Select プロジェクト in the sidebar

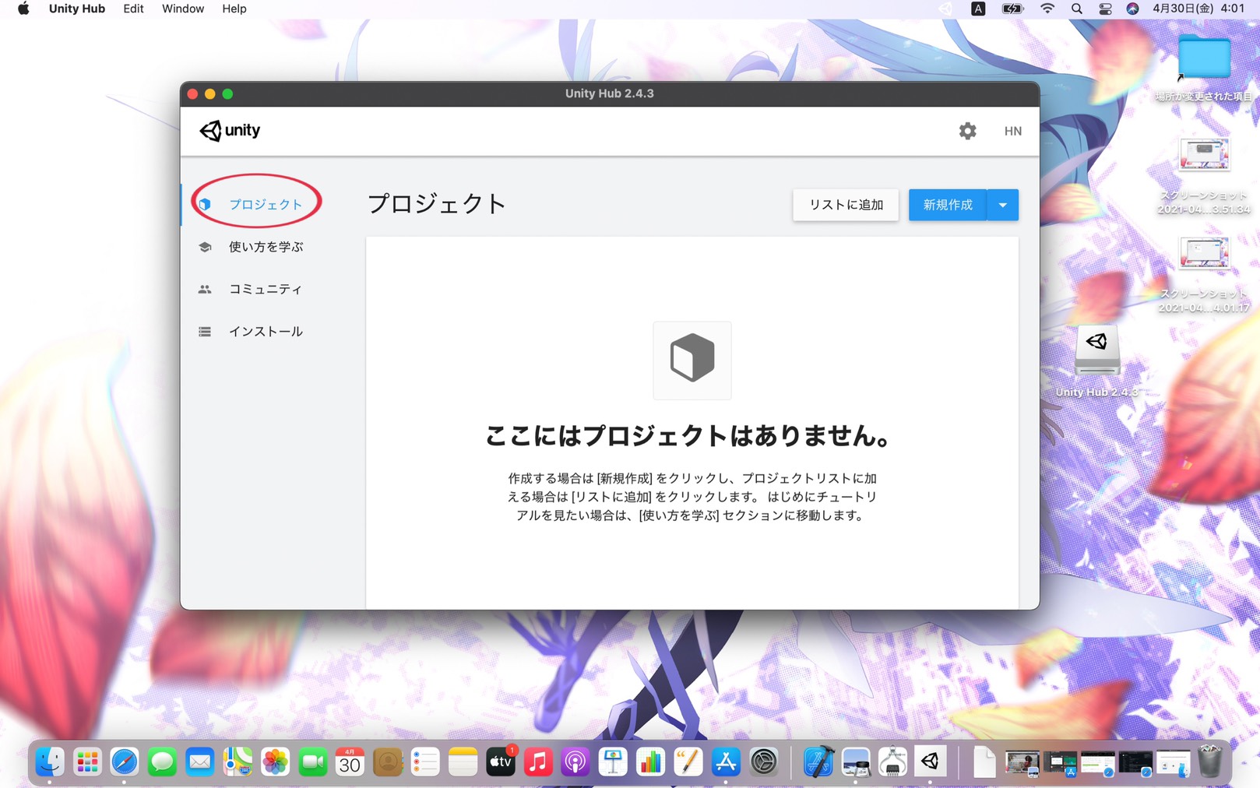[265, 204]
